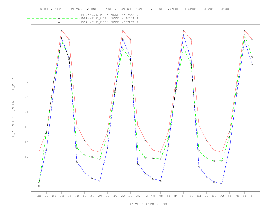Click x-axis tick label 12

[x=69, y=196]
